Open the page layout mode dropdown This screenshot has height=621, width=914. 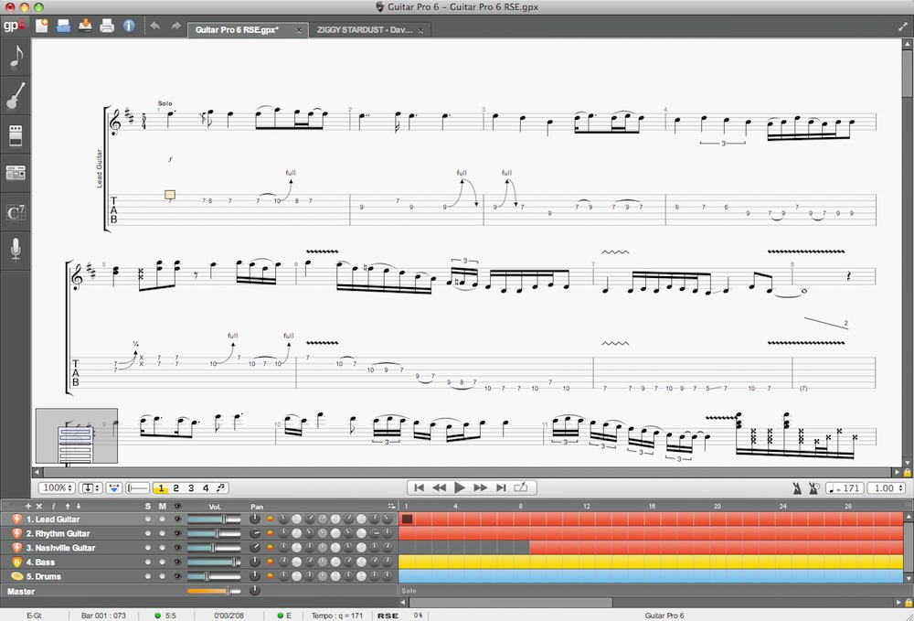(x=90, y=488)
